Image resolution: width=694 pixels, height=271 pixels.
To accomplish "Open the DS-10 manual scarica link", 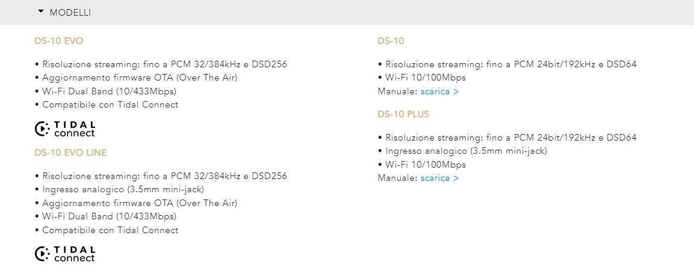I will [x=439, y=91].
